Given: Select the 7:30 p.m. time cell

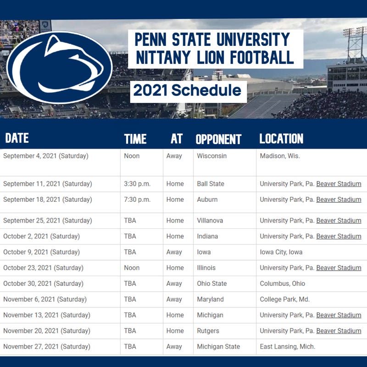Looking at the screenshot, I should click(x=137, y=200).
